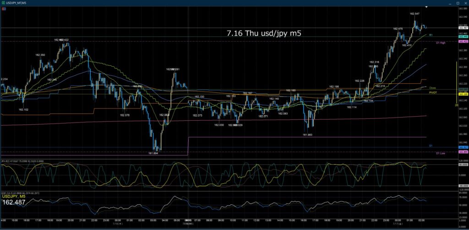Screen dimensions: 469x230
Task: Click the blue S1 price tag
Action: (x=463, y=148)
